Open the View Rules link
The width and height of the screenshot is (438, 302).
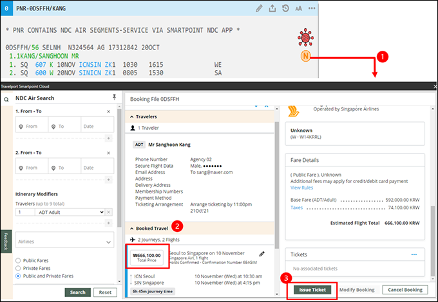click(x=301, y=188)
